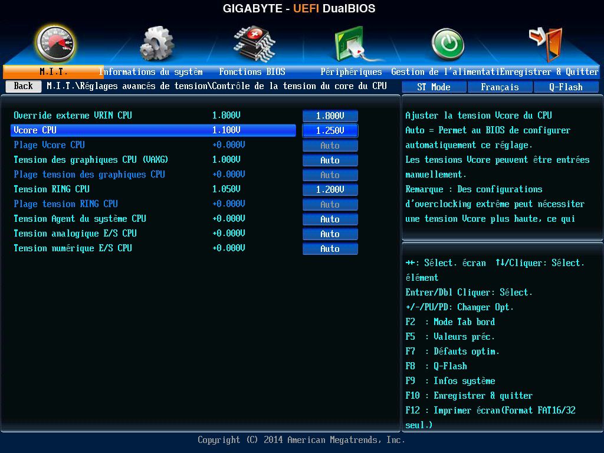This screenshot has width=604, height=453.
Task: Click the 1.000V graphics voltage value
Action: [226, 159]
